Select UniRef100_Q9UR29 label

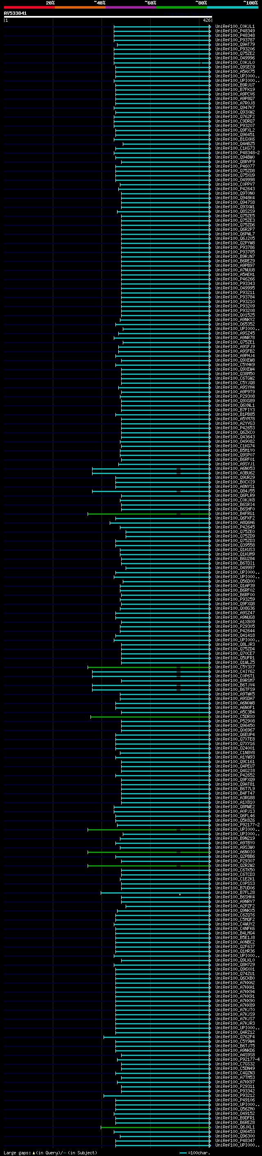coord(235,477)
